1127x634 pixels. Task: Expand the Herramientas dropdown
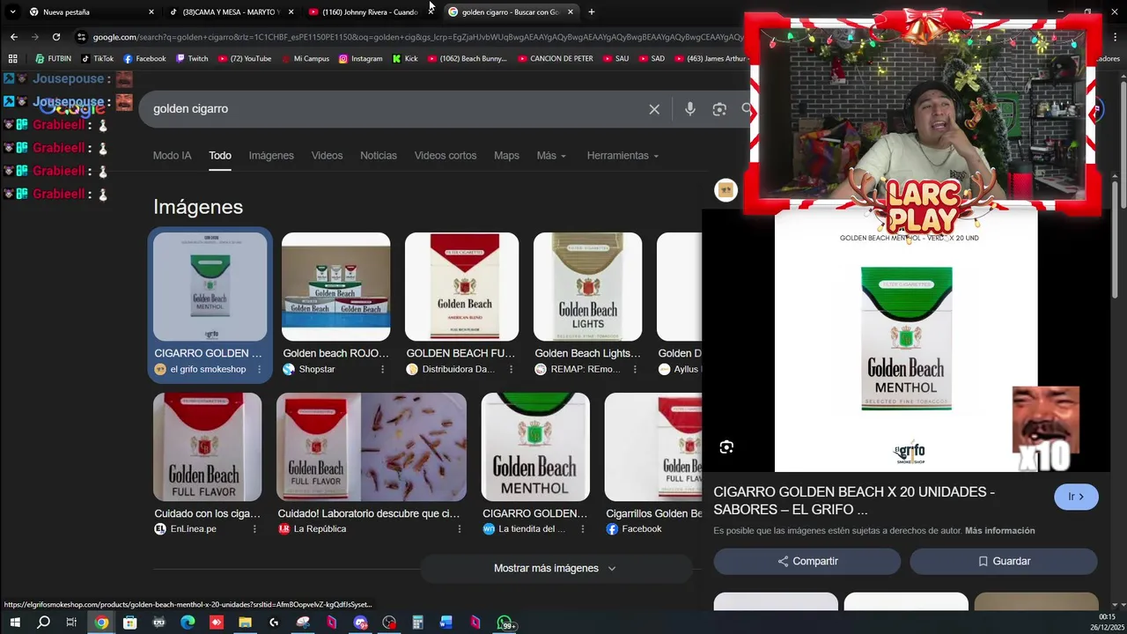click(622, 156)
